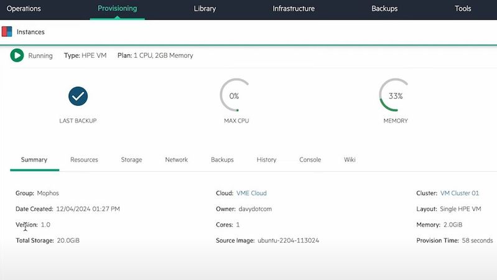
Task: Click the 'MAX CPU' label
Action: click(236, 121)
